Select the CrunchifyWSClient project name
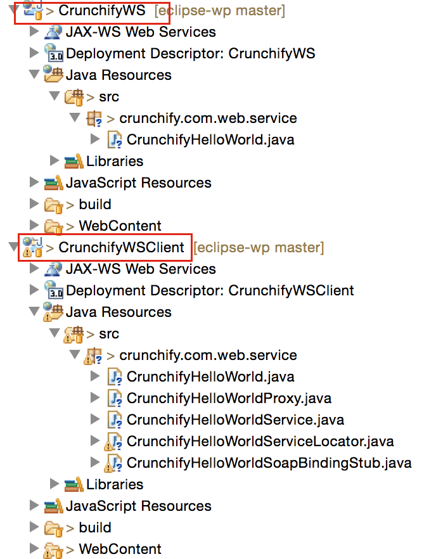This screenshot has width=436, height=559. [121, 247]
